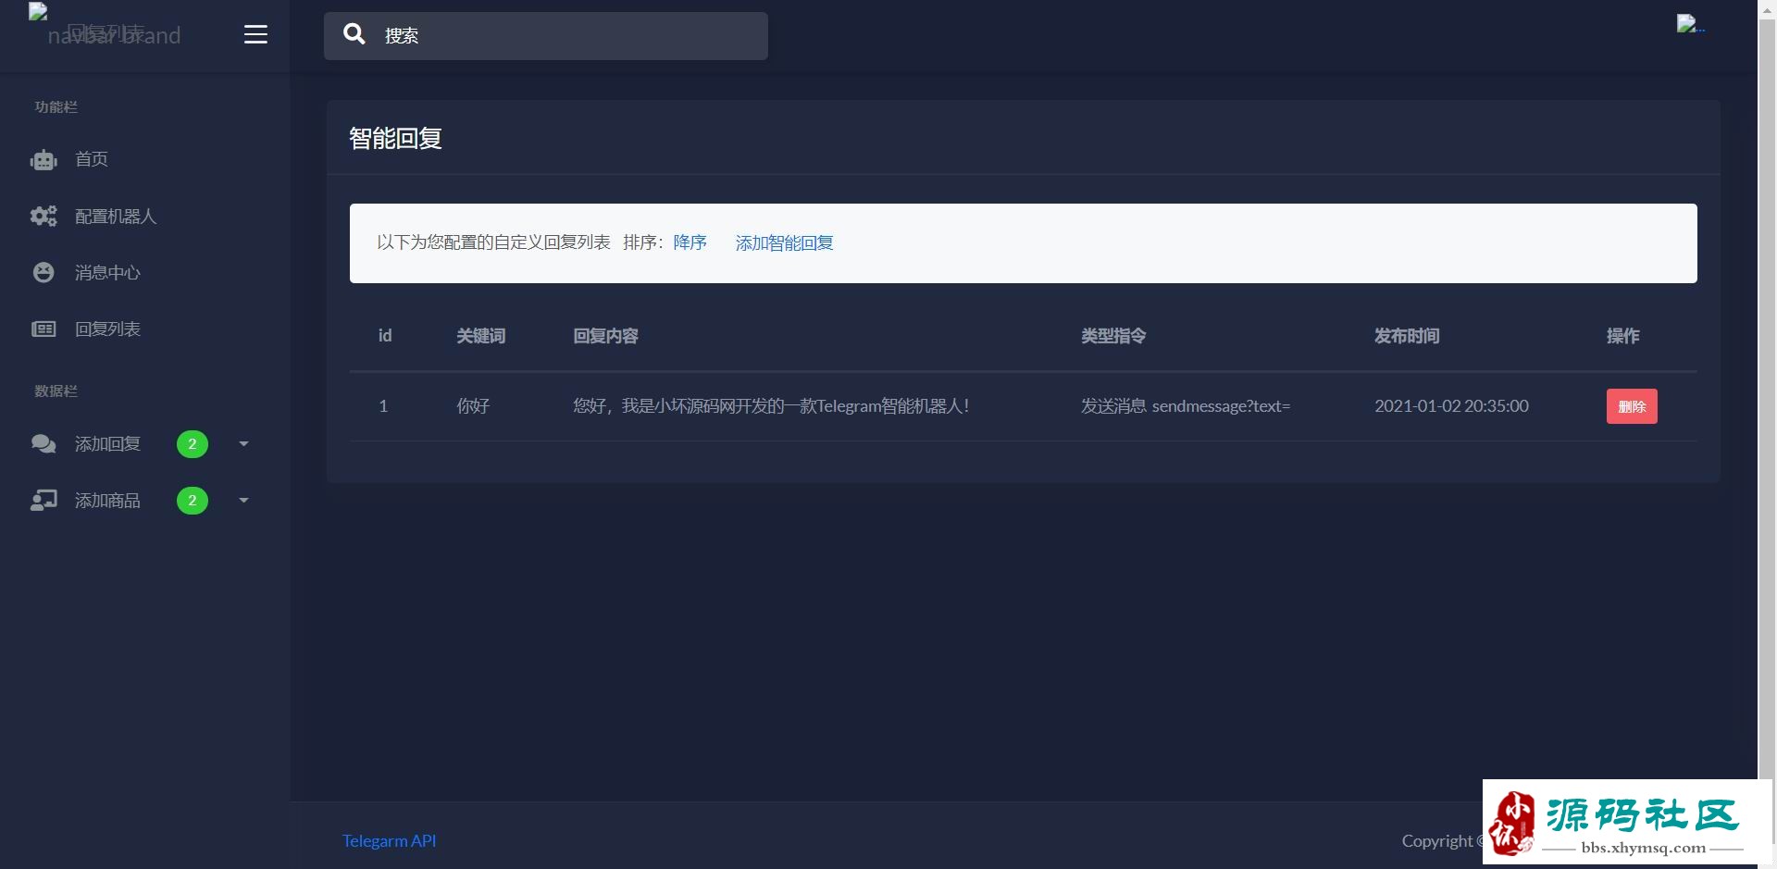Go to 消息中心 menu item

point(107,273)
